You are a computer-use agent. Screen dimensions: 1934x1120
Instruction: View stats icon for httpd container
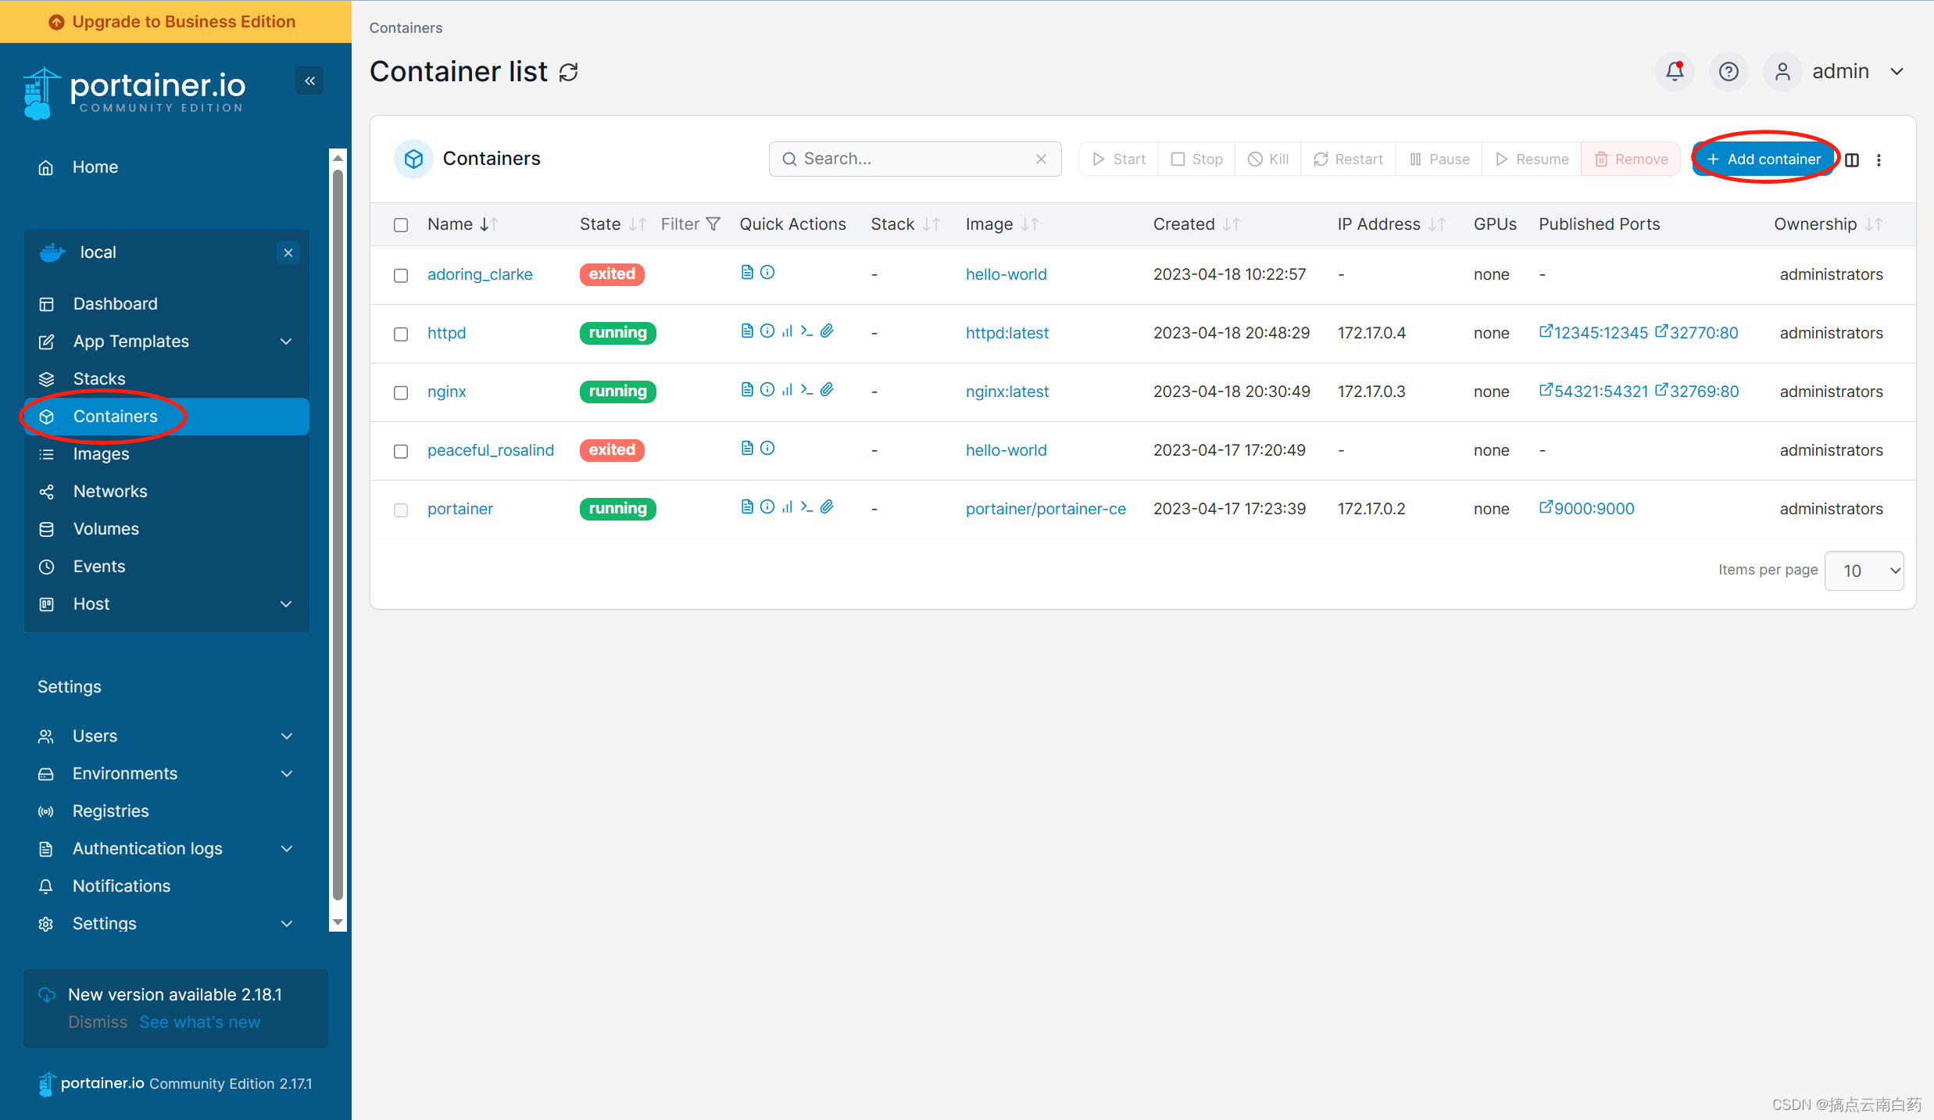point(787,331)
